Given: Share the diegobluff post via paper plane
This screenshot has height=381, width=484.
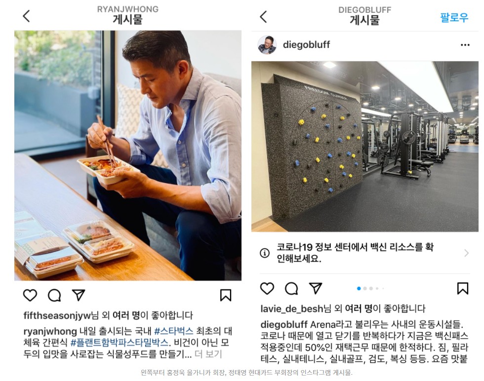Looking at the screenshot, I should point(316,288).
